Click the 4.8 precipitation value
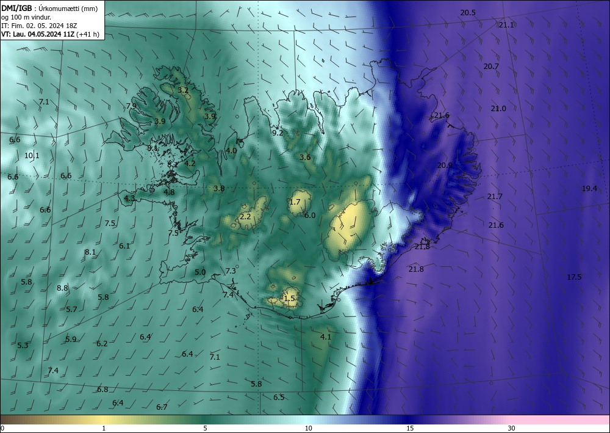Image resolution: width=610 pixels, height=433 pixels. 169,192
